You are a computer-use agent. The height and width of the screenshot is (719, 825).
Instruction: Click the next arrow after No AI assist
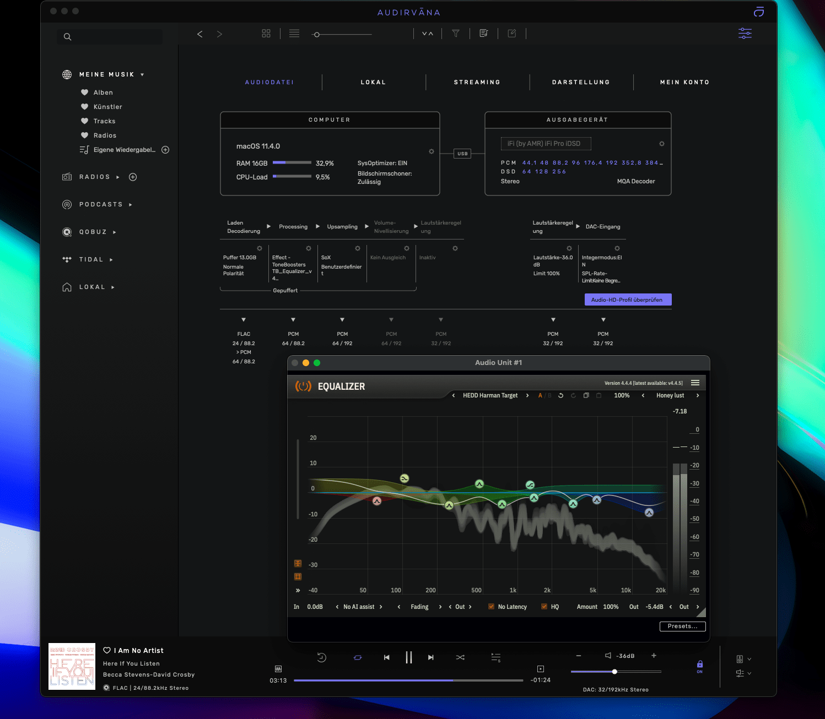381,607
